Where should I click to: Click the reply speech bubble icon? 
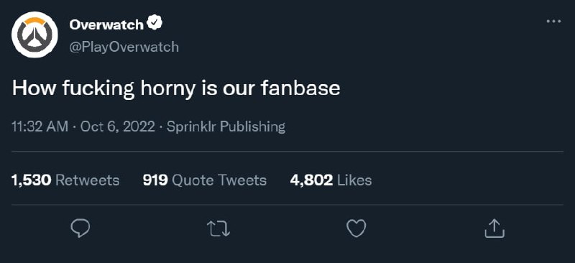click(x=80, y=229)
